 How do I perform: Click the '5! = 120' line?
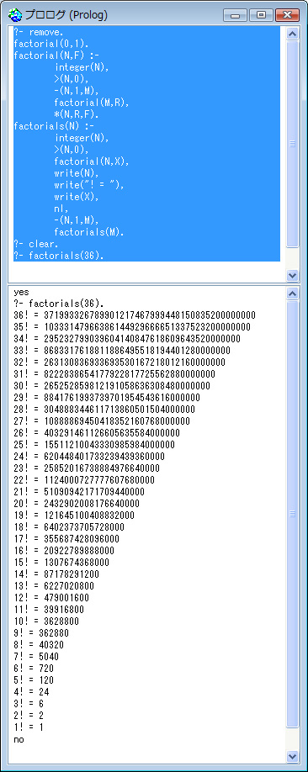pos(35,680)
